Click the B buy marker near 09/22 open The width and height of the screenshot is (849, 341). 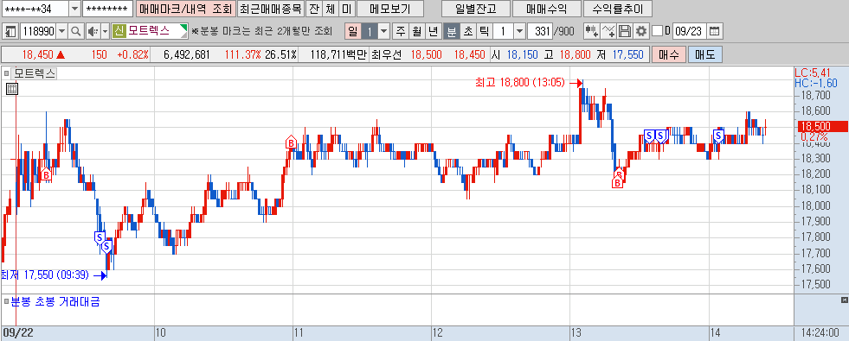(x=46, y=174)
